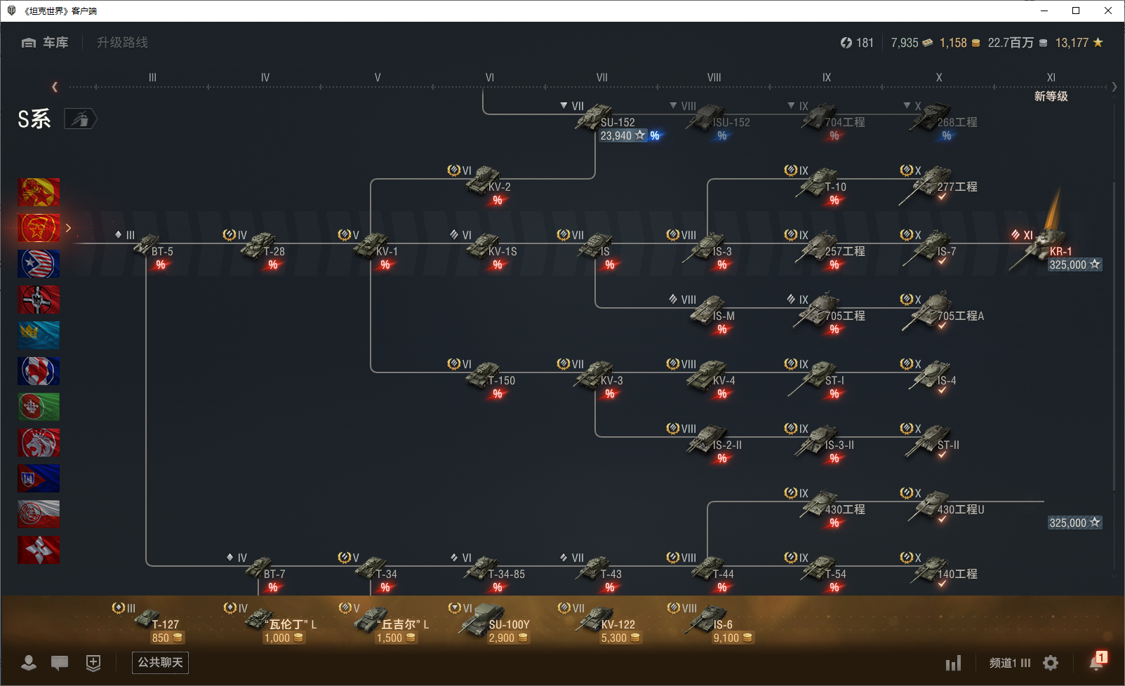Open the 车库 garage icon

pyautogui.click(x=28, y=43)
